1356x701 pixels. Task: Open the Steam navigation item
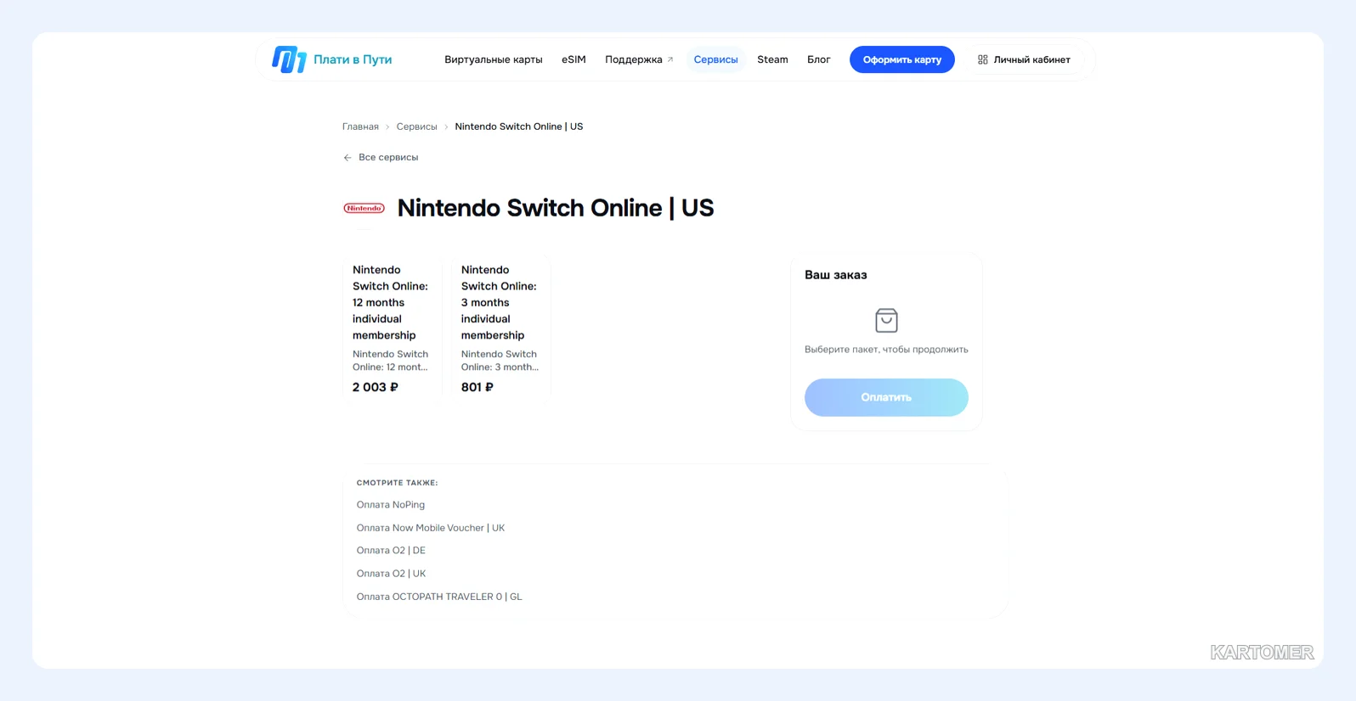[772, 59]
